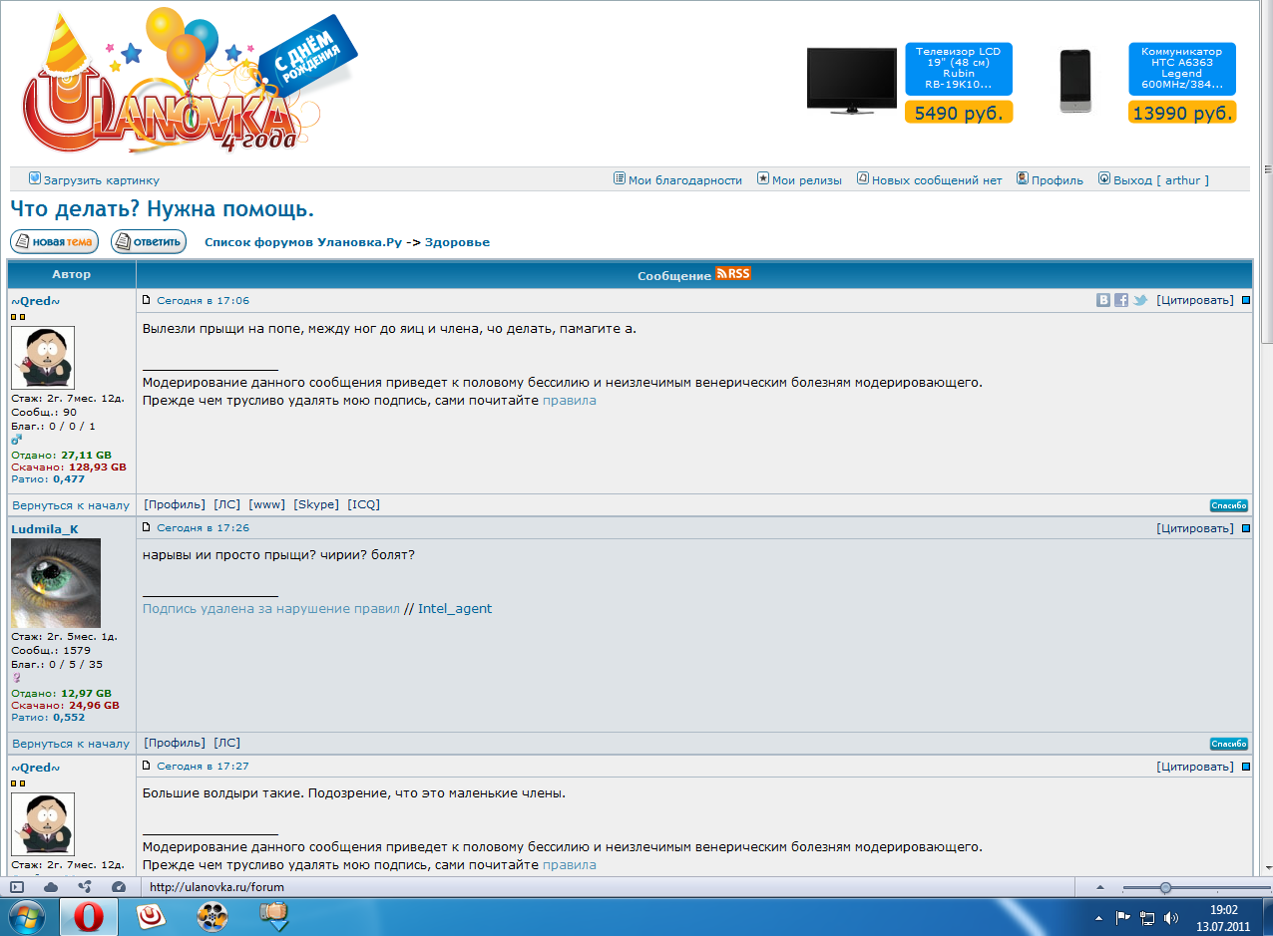Open Opera speed dial icon in address bar
This screenshot has width=1273, height=936.
tap(15, 886)
